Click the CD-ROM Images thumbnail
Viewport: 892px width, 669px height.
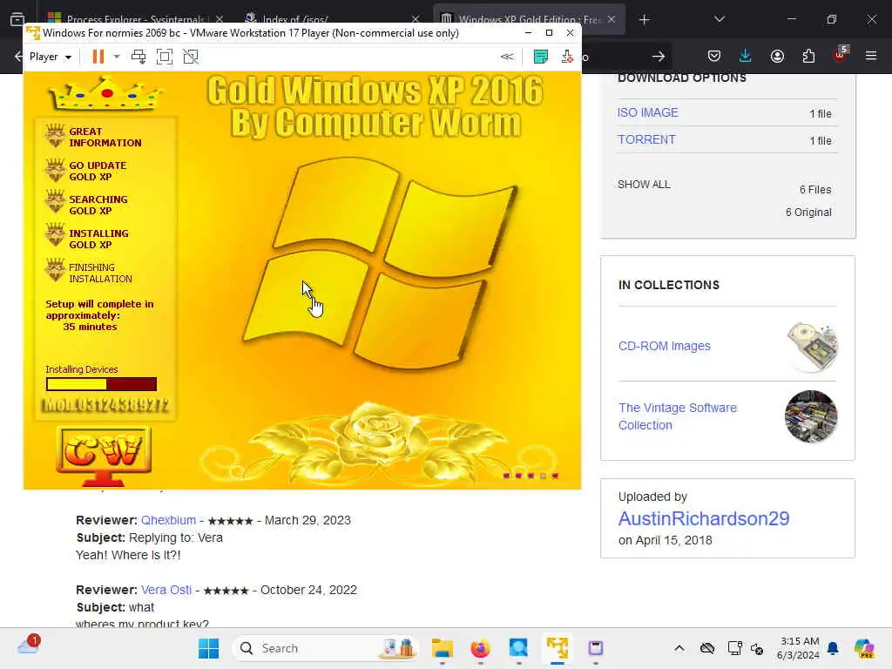(812, 346)
